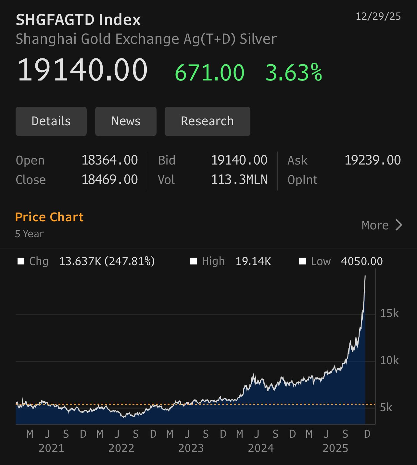
Task: Open the Details tab
Action: 51,121
